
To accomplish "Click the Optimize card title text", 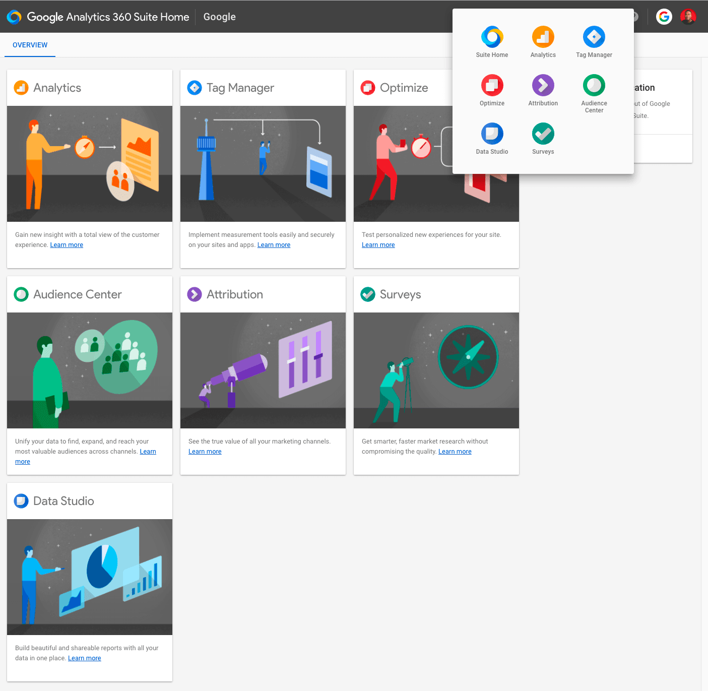I will point(404,88).
